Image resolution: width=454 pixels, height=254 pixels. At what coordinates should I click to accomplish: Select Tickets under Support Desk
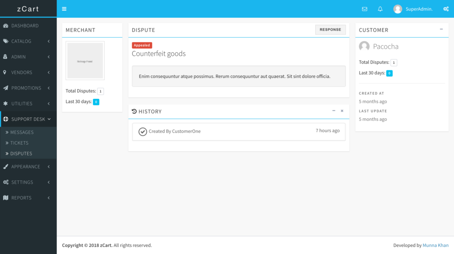coord(19,143)
